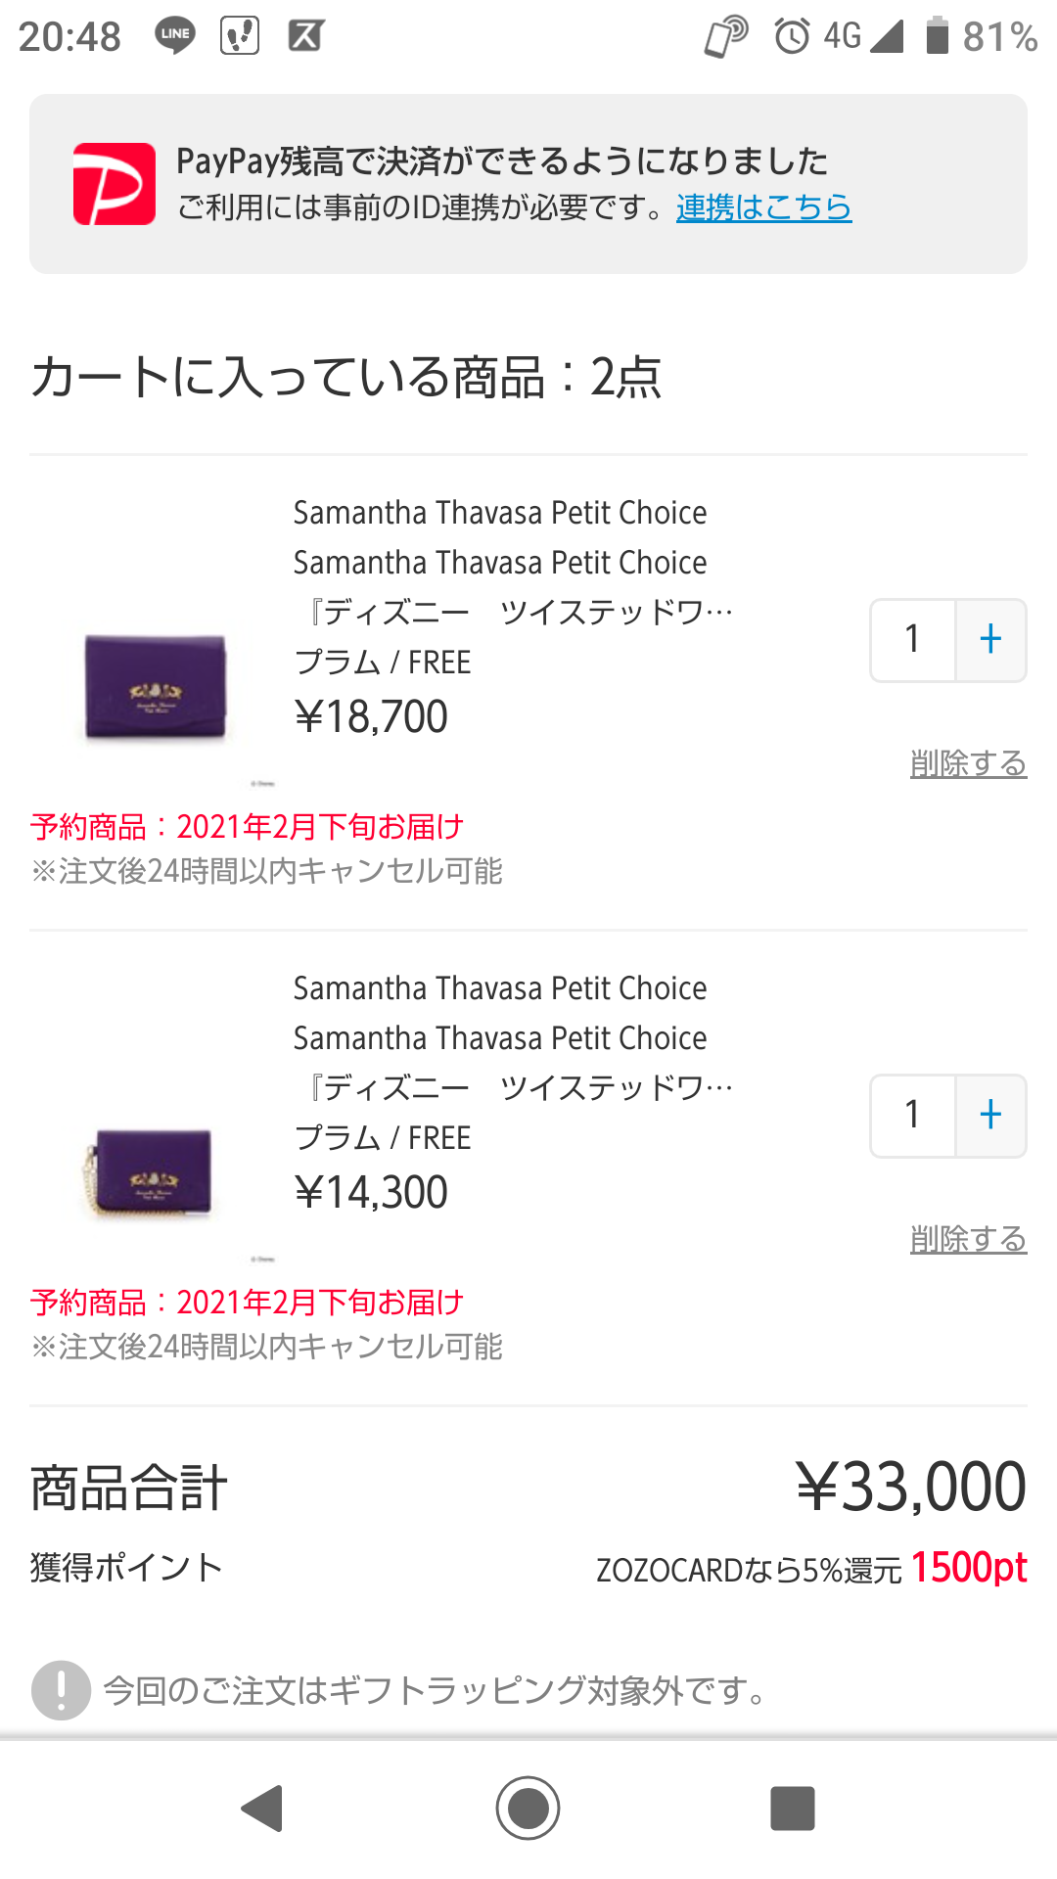Tap quantity field of the ¥18,700 wallet

[x=913, y=639]
